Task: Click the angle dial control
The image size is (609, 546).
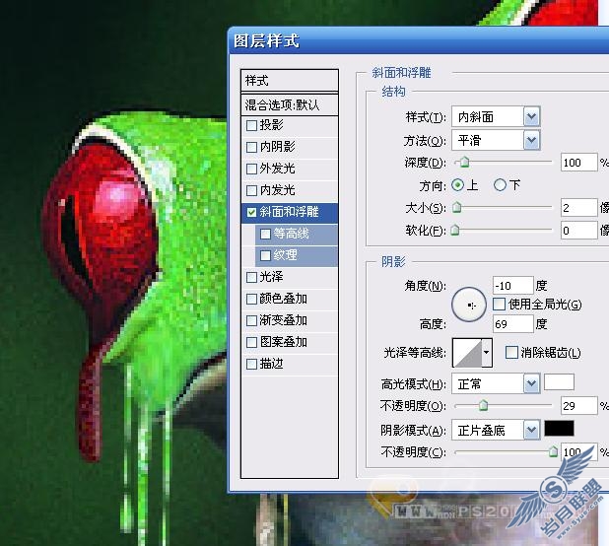Action: tap(469, 305)
